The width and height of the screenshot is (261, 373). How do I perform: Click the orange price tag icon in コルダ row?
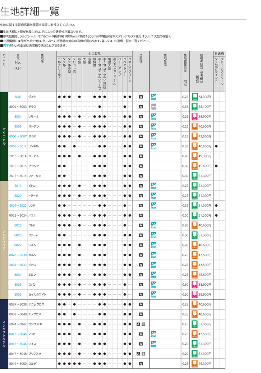pyautogui.click(x=195, y=364)
